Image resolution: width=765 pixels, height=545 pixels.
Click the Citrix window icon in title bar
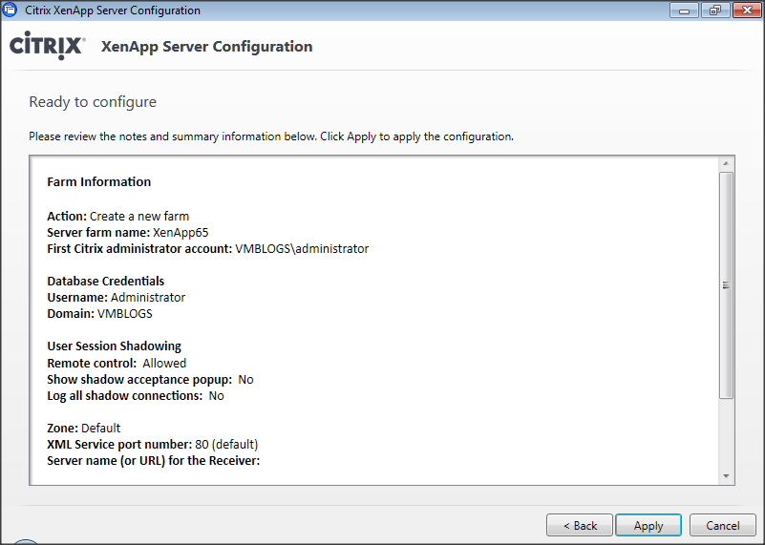(x=11, y=10)
